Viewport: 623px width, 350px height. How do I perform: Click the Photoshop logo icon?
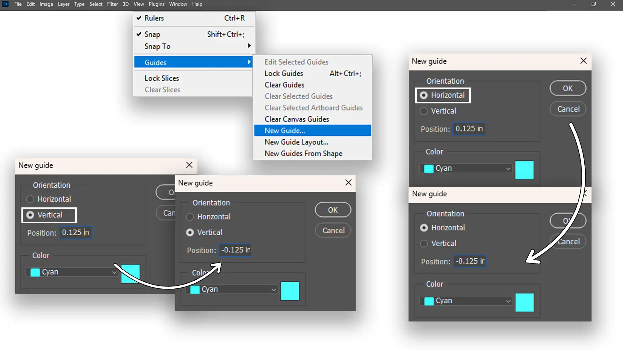point(5,4)
